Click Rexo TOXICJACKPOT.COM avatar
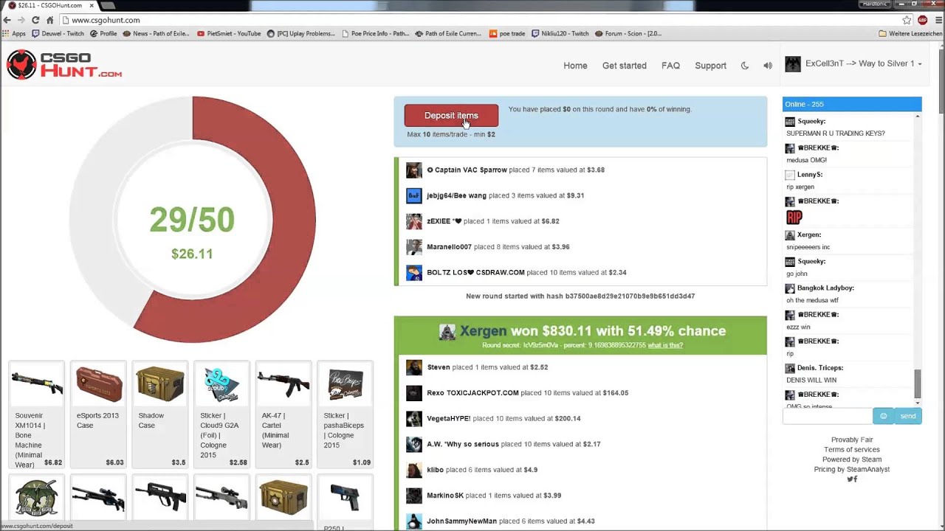 tap(414, 393)
